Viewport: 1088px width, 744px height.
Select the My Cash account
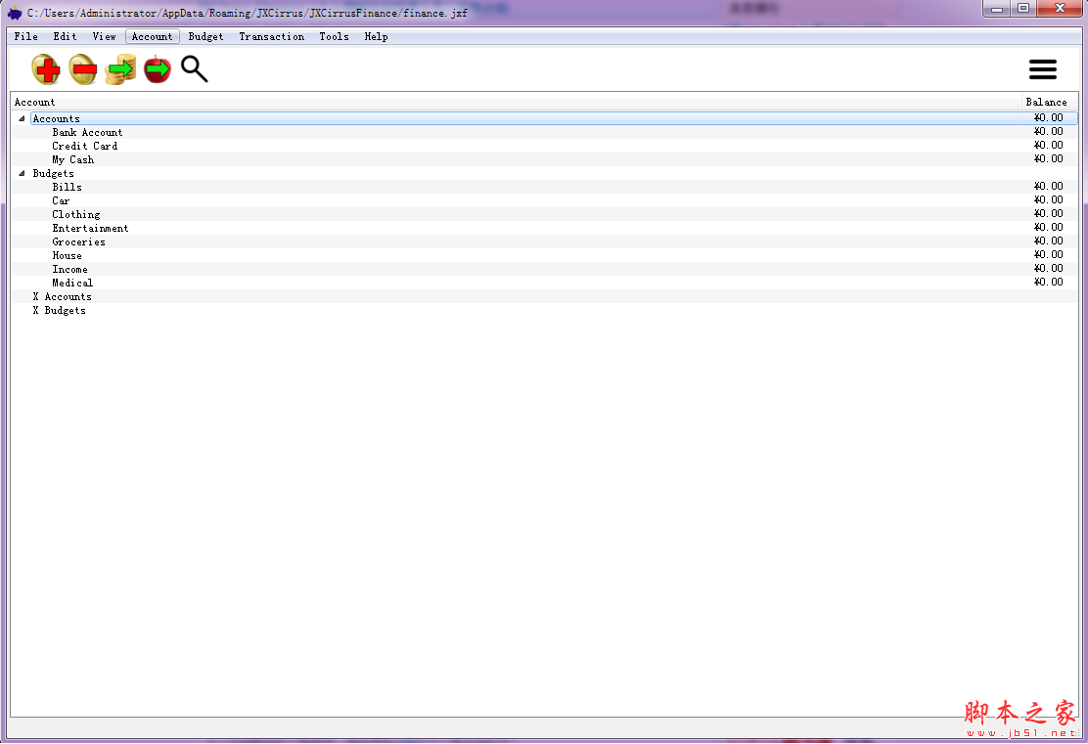544,159
